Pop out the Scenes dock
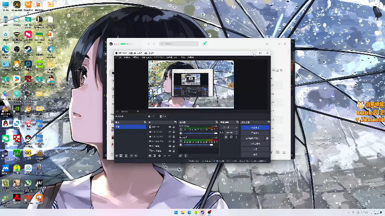The width and height of the screenshot is (385, 216). [145, 122]
